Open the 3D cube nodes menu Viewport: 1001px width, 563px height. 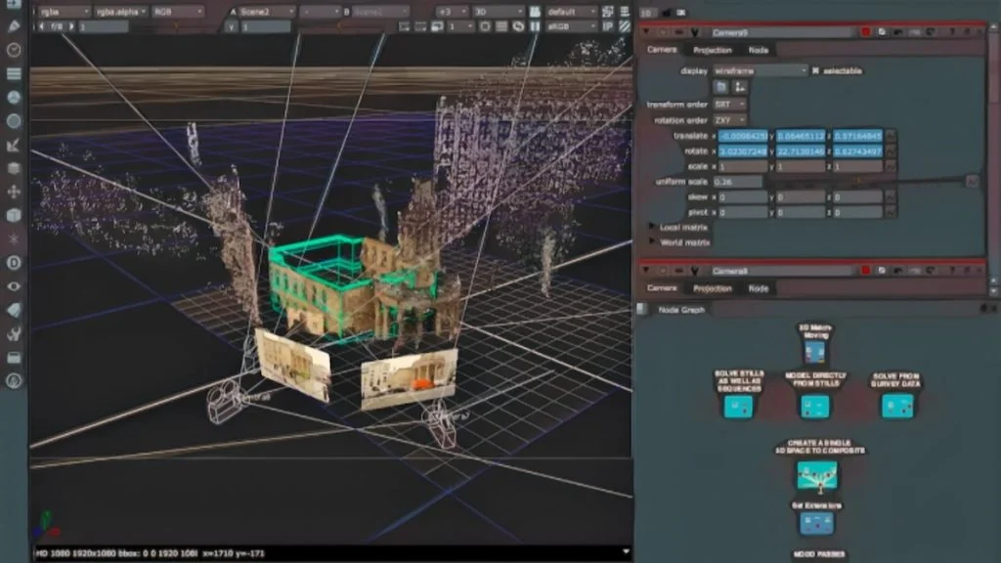[15, 215]
